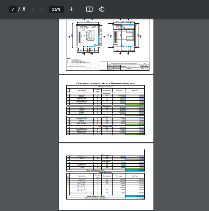The image size is (209, 211).
Task: Click the final grand total row at bottom
Action: 106,198
